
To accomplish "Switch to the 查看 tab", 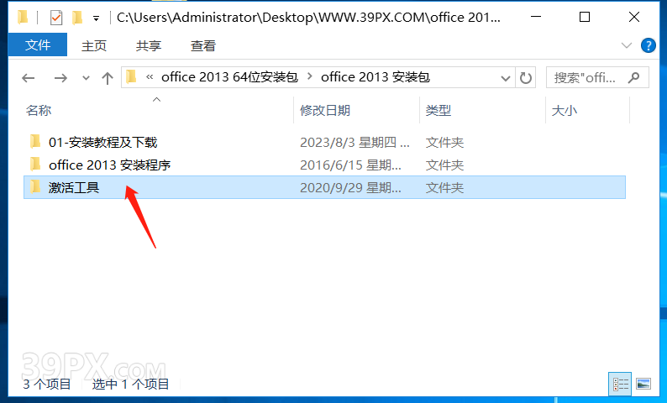I will 203,45.
